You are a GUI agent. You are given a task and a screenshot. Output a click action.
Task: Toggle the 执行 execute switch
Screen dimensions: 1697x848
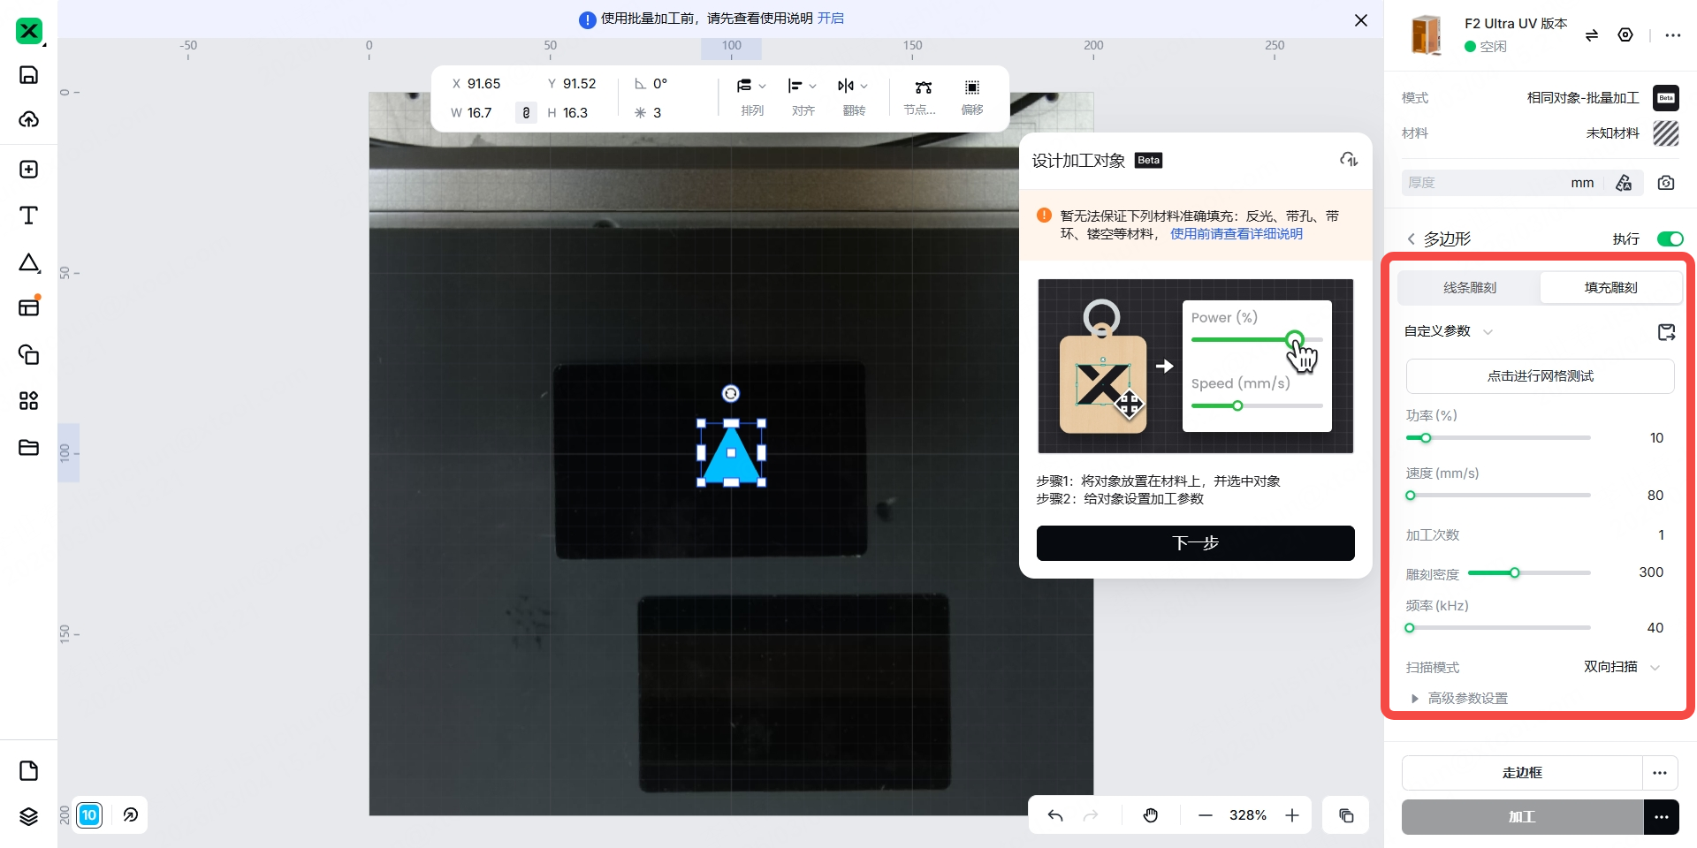click(1670, 239)
